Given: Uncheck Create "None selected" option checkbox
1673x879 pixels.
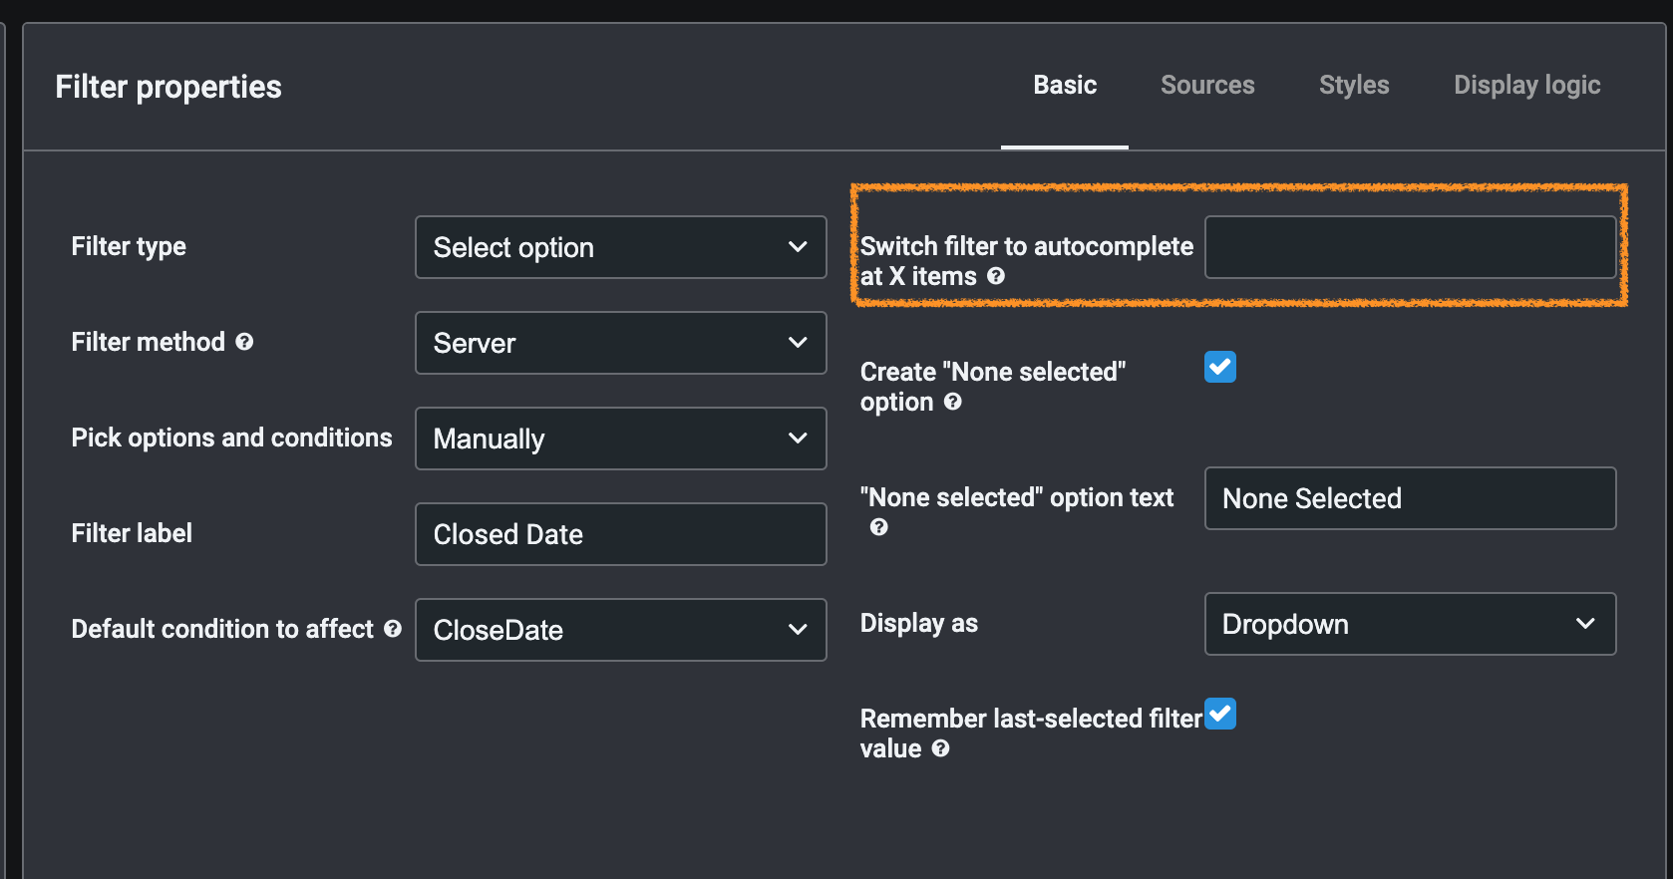Looking at the screenshot, I should [x=1220, y=367].
